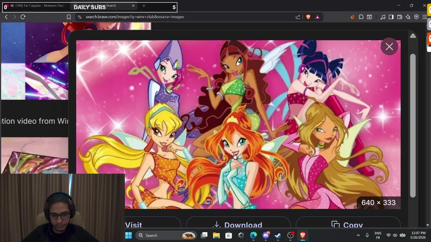The height and width of the screenshot is (242, 431).
Task: Open the volume speaker tray icon
Action: click(395, 235)
